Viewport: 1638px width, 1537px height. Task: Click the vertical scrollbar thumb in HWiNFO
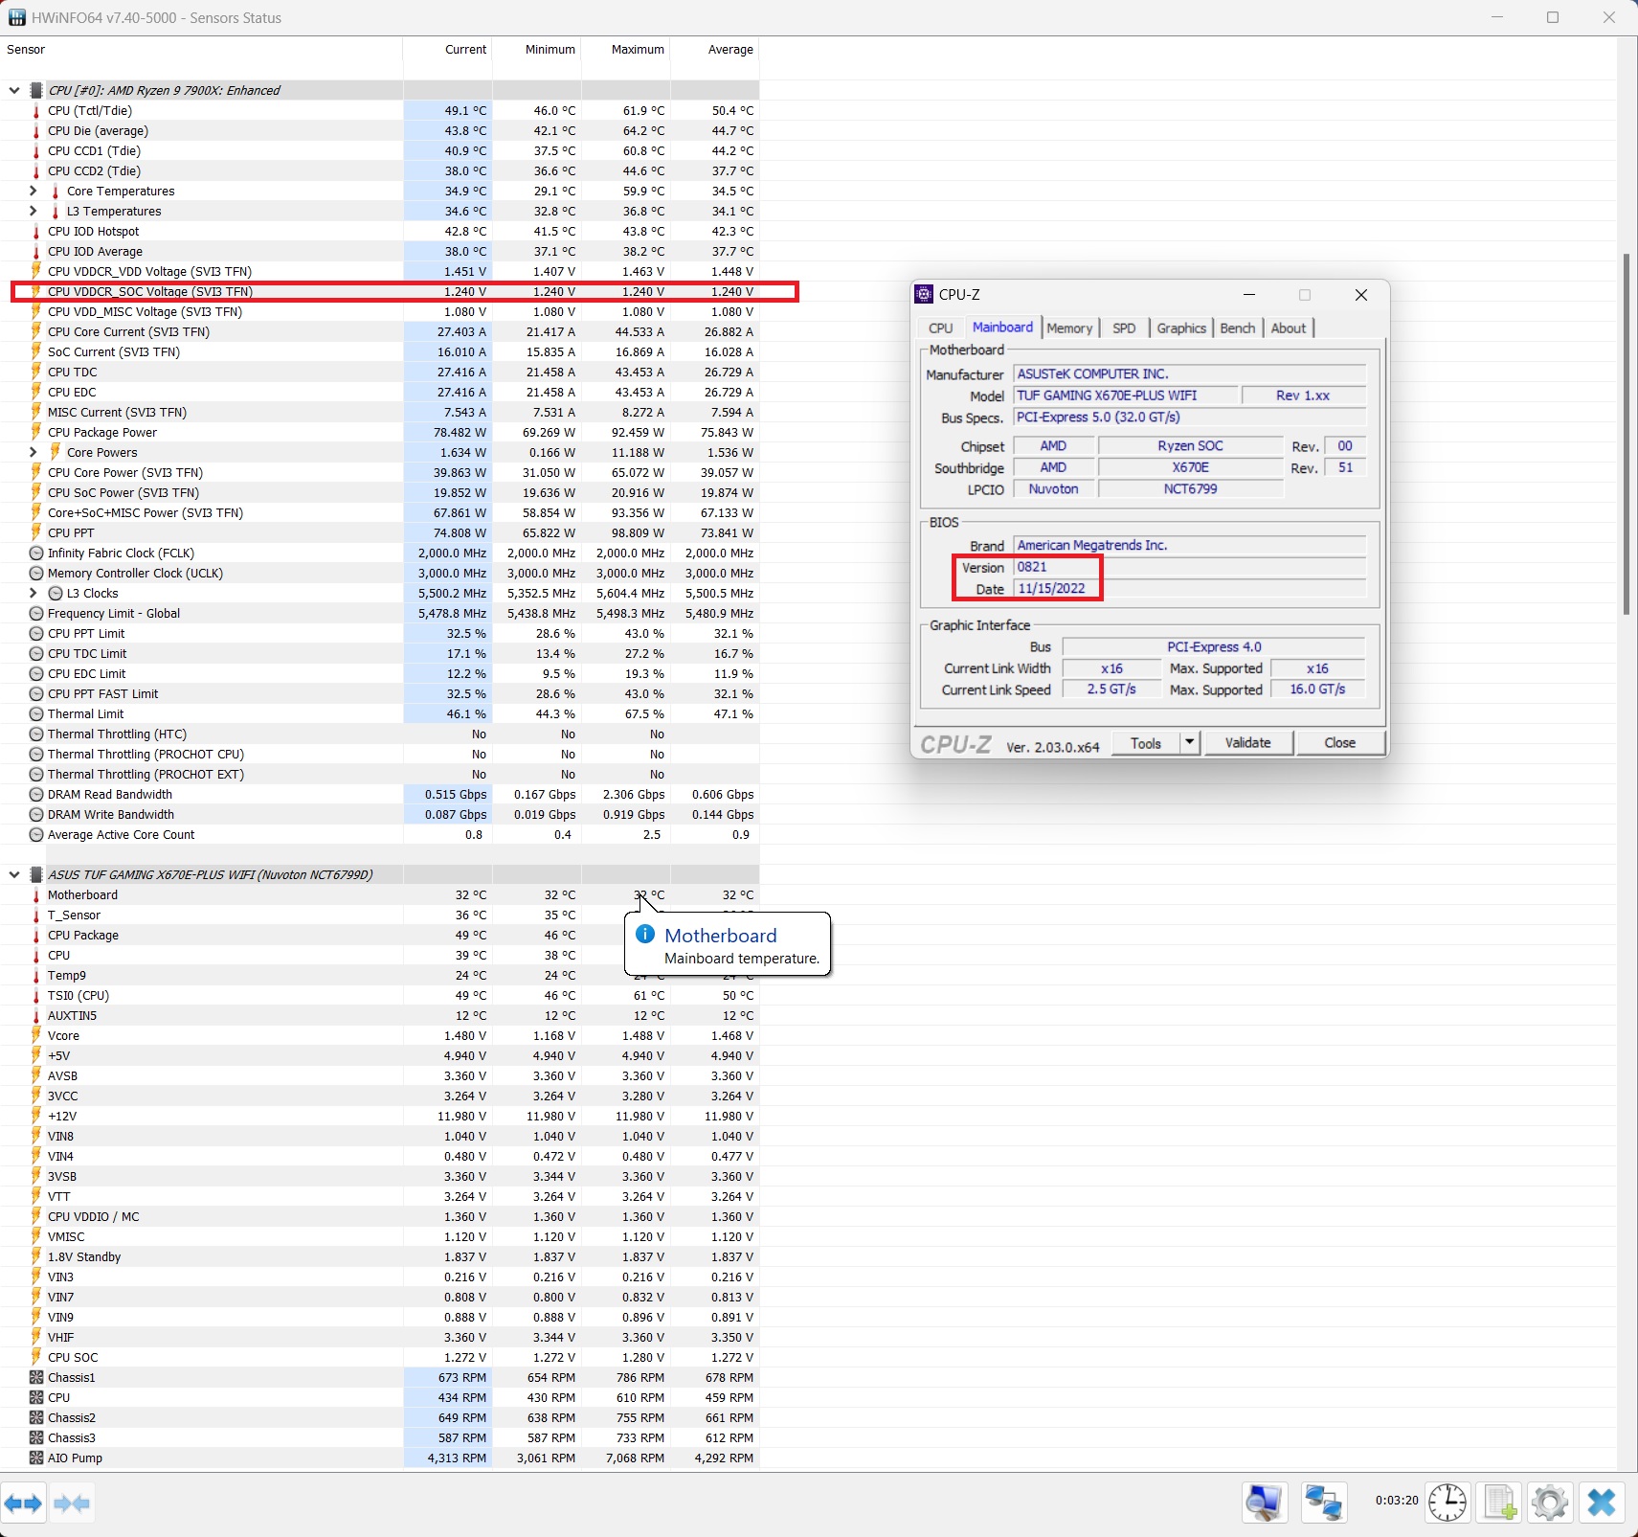[1627, 435]
